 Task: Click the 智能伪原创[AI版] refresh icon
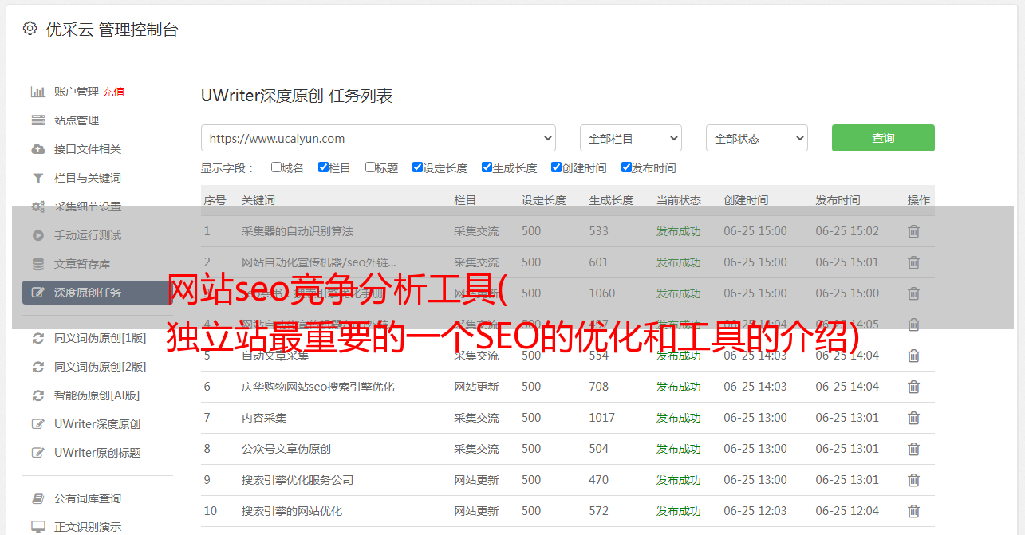point(37,395)
